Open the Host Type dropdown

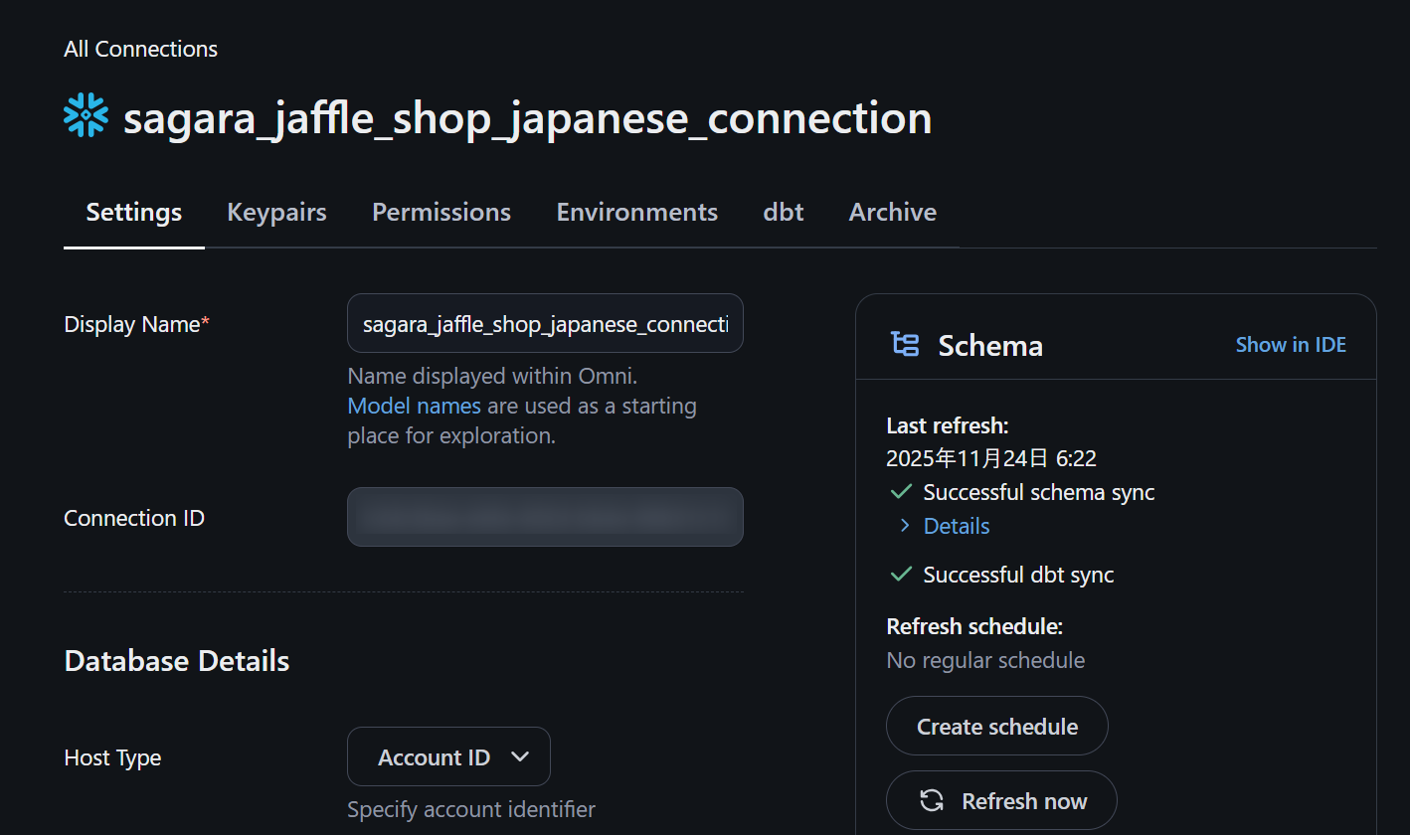point(448,757)
